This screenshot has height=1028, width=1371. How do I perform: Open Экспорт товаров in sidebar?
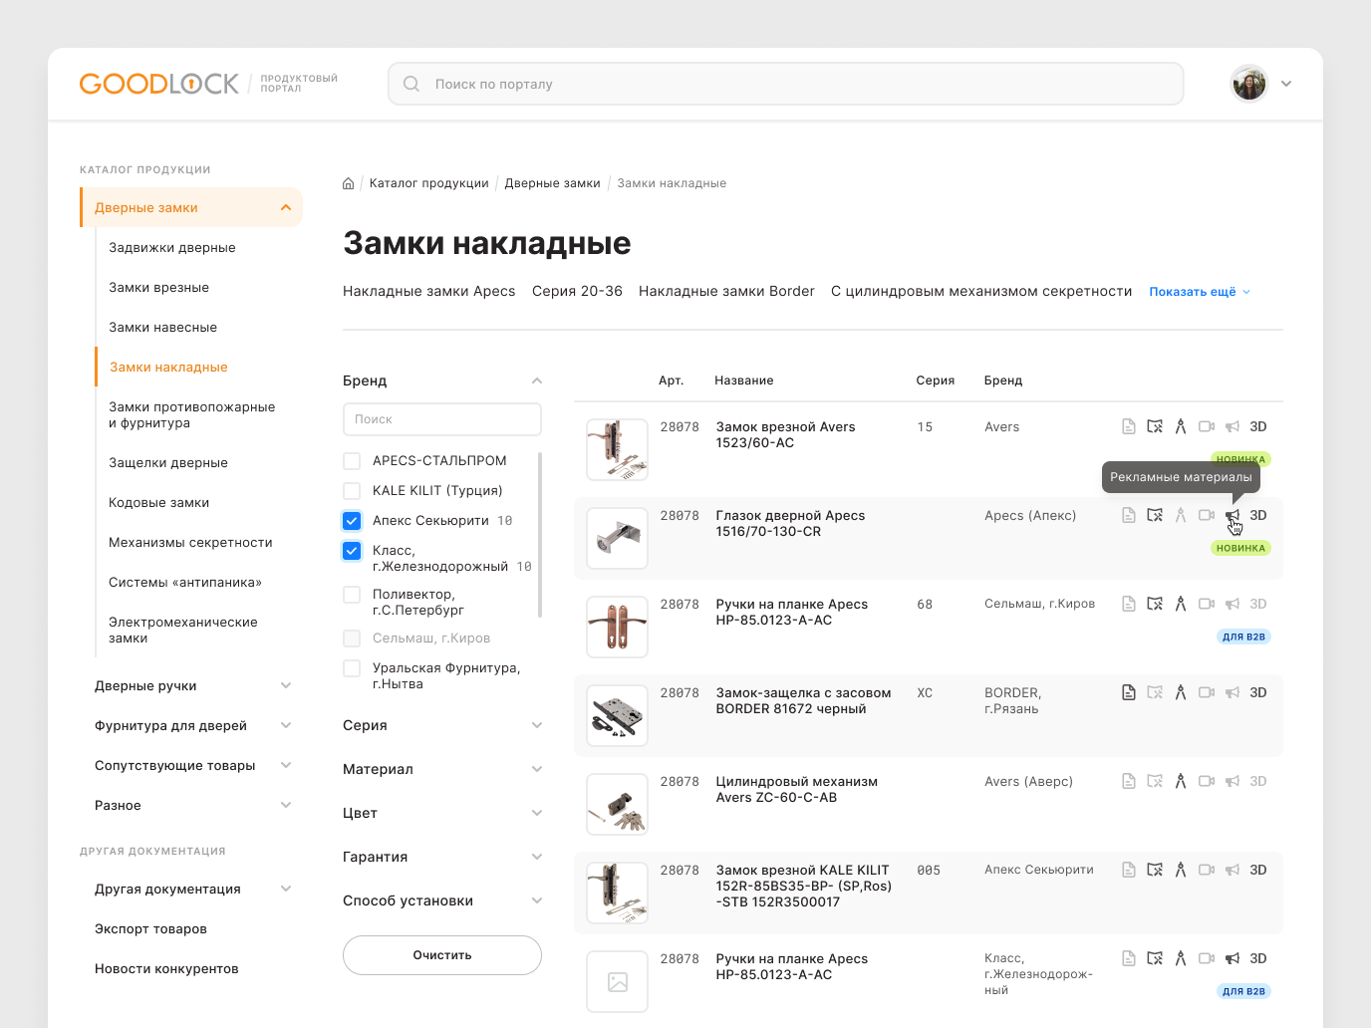coord(150,928)
